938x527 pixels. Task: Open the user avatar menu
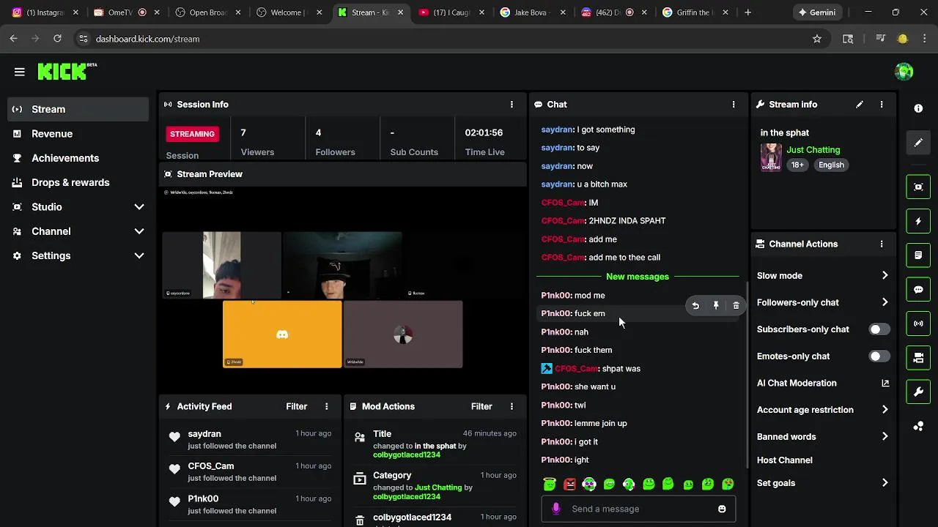tap(904, 72)
